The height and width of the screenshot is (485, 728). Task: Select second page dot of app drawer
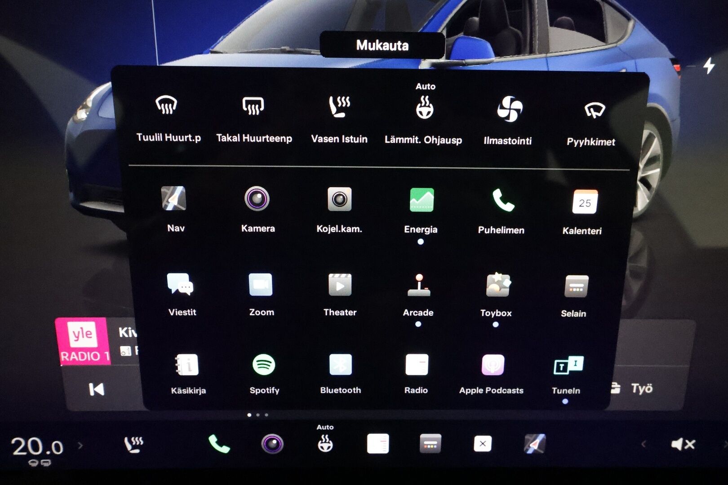[258, 415]
